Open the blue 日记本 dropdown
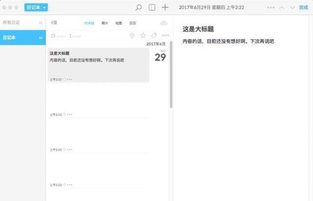This screenshot has height=201, width=313. click(x=36, y=7)
